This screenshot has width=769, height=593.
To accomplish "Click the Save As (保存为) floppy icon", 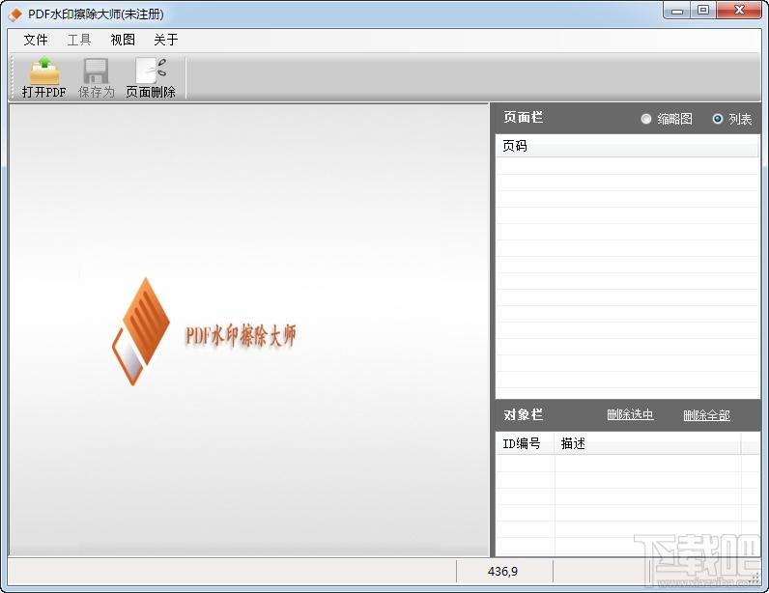I will pos(96,71).
